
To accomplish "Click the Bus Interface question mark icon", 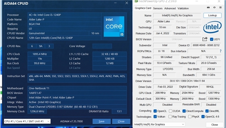I will click(220, 51).
